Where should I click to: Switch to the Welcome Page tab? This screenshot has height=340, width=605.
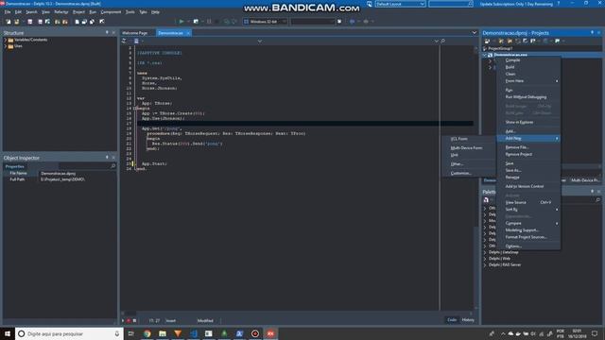(135, 33)
